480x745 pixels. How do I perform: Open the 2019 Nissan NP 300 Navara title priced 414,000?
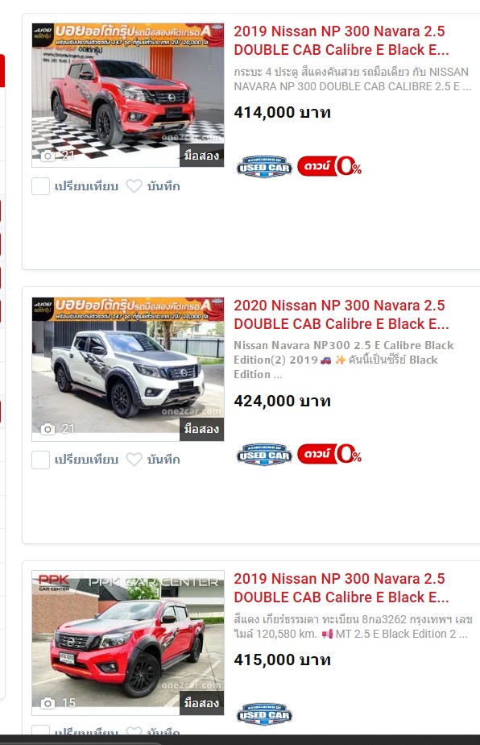click(341, 40)
